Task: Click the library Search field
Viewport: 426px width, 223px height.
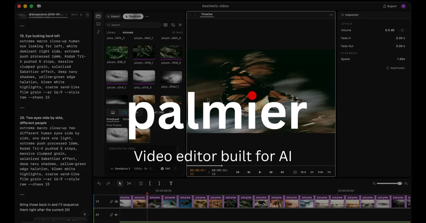Action: pos(133,25)
